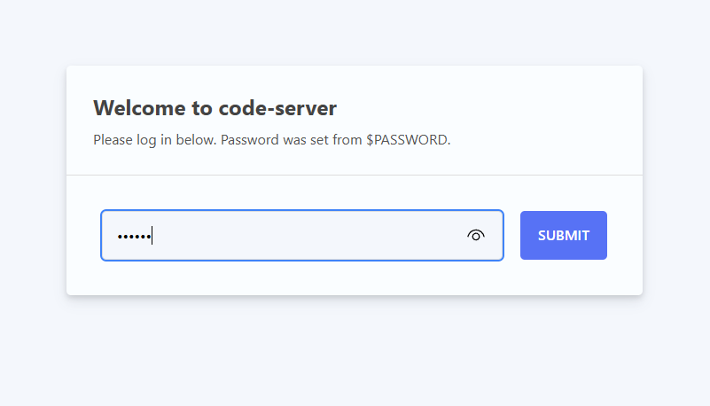Click the masked password dots

click(134, 236)
